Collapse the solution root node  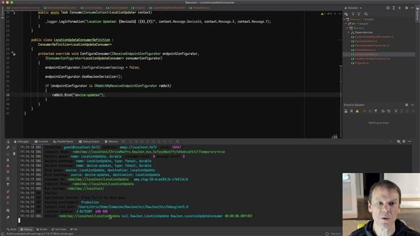click(345, 19)
